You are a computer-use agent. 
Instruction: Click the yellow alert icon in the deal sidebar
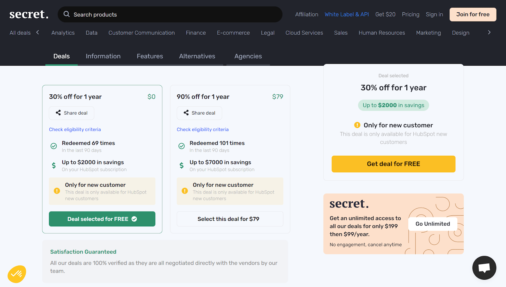click(x=357, y=125)
